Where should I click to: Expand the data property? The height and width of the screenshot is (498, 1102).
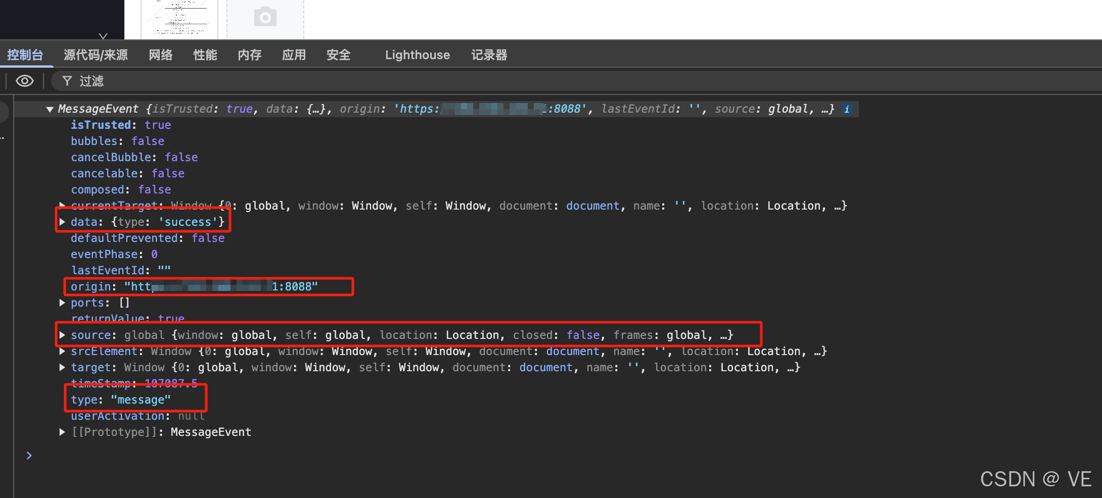click(x=62, y=222)
